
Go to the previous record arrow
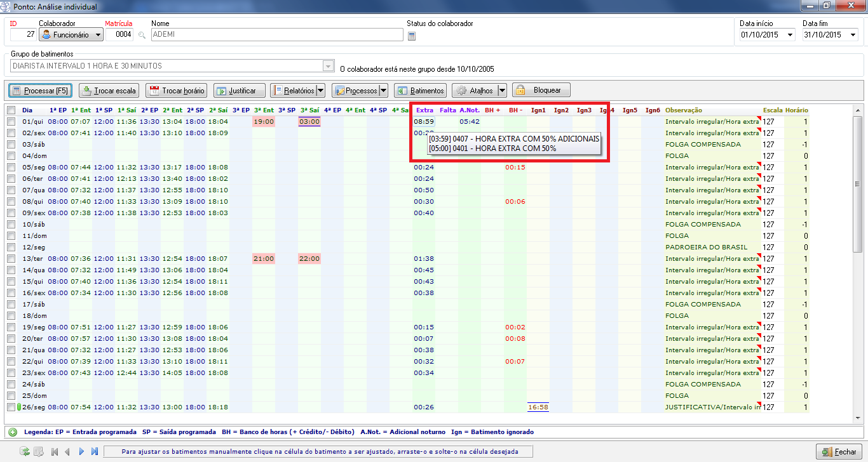[x=68, y=452]
